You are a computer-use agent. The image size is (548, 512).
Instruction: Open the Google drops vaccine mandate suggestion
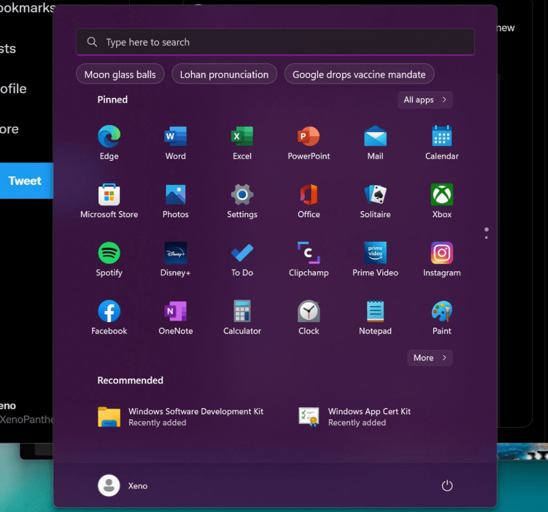pyautogui.click(x=359, y=73)
